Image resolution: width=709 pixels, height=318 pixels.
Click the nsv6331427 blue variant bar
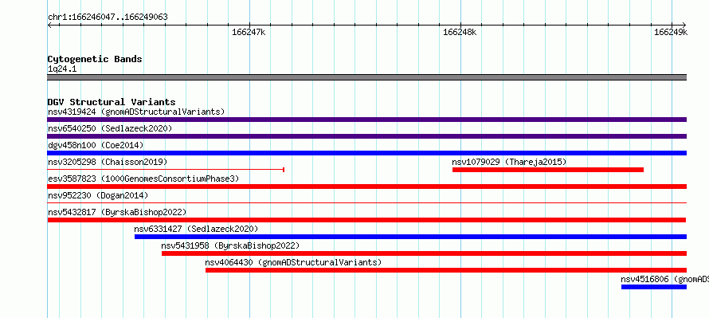(x=410, y=237)
